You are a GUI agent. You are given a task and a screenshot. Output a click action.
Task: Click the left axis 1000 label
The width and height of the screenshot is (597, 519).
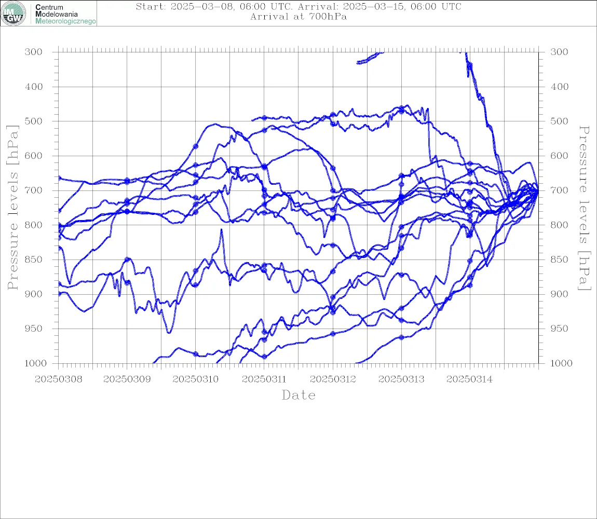35,363
